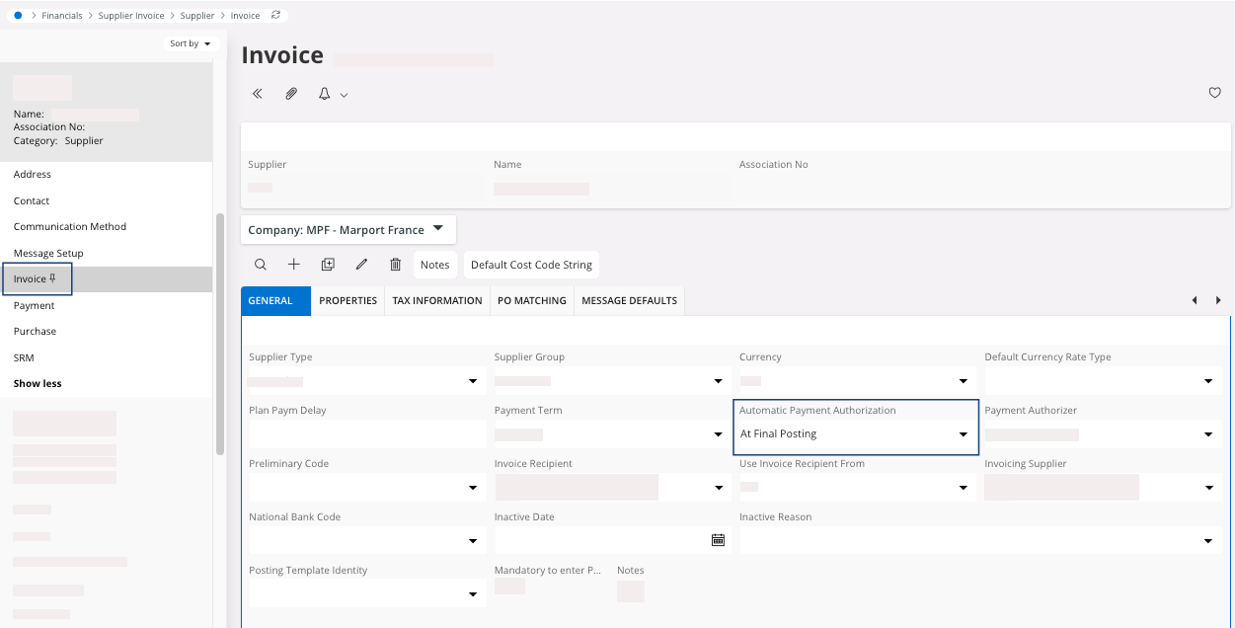Viewport: 1235px width, 628px height.
Task: Open the Automatic Payment Authorization dropdown
Action: pos(963,434)
